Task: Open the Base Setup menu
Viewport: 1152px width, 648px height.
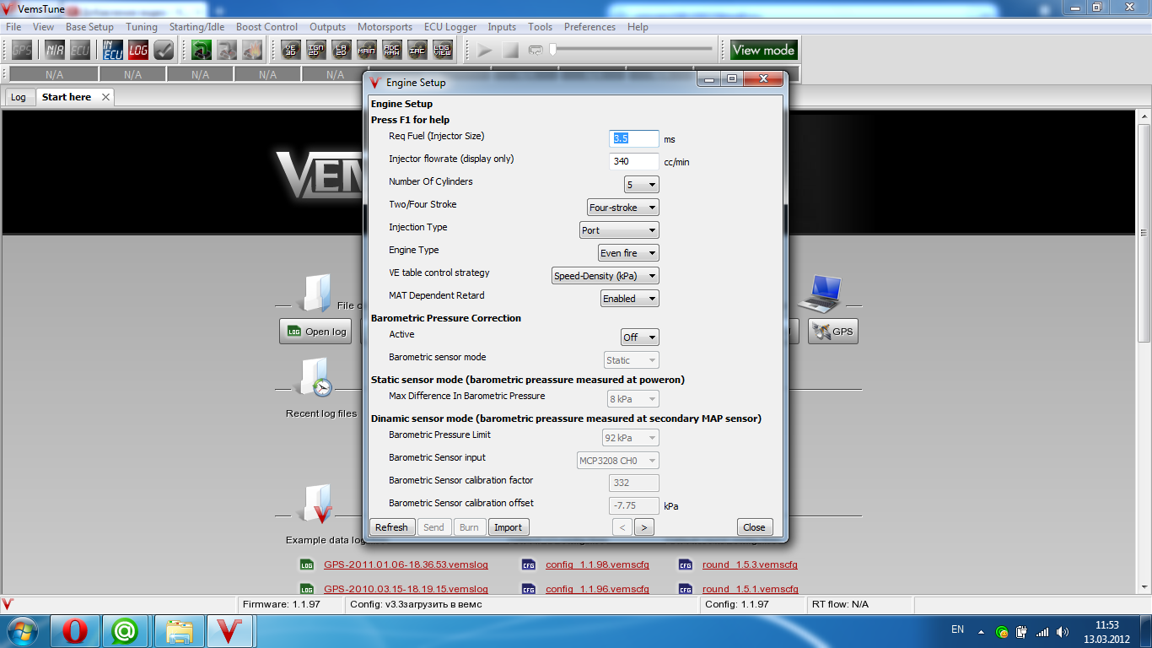Action: coord(89,27)
